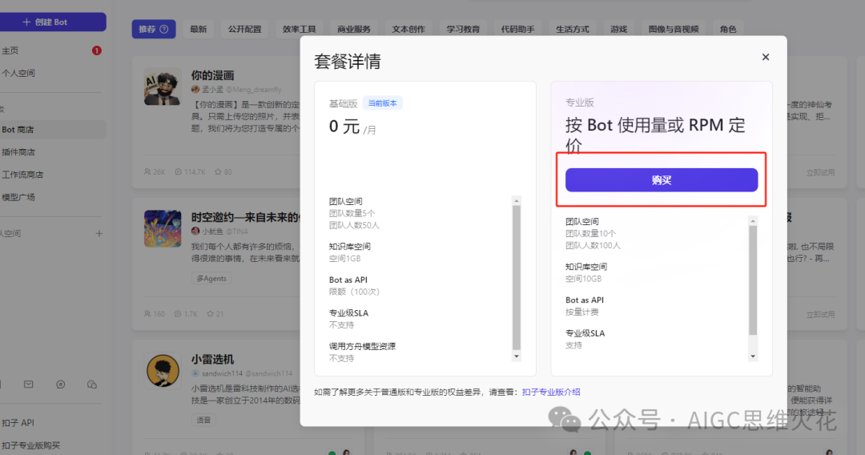The width and height of the screenshot is (865, 455).
Task: Open 个人空间 in the sidebar
Action: click(18, 73)
